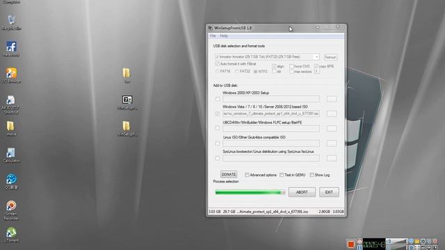Toggle the Windows Vista/7/8/10 ISO checkbox

pyautogui.click(x=218, y=114)
